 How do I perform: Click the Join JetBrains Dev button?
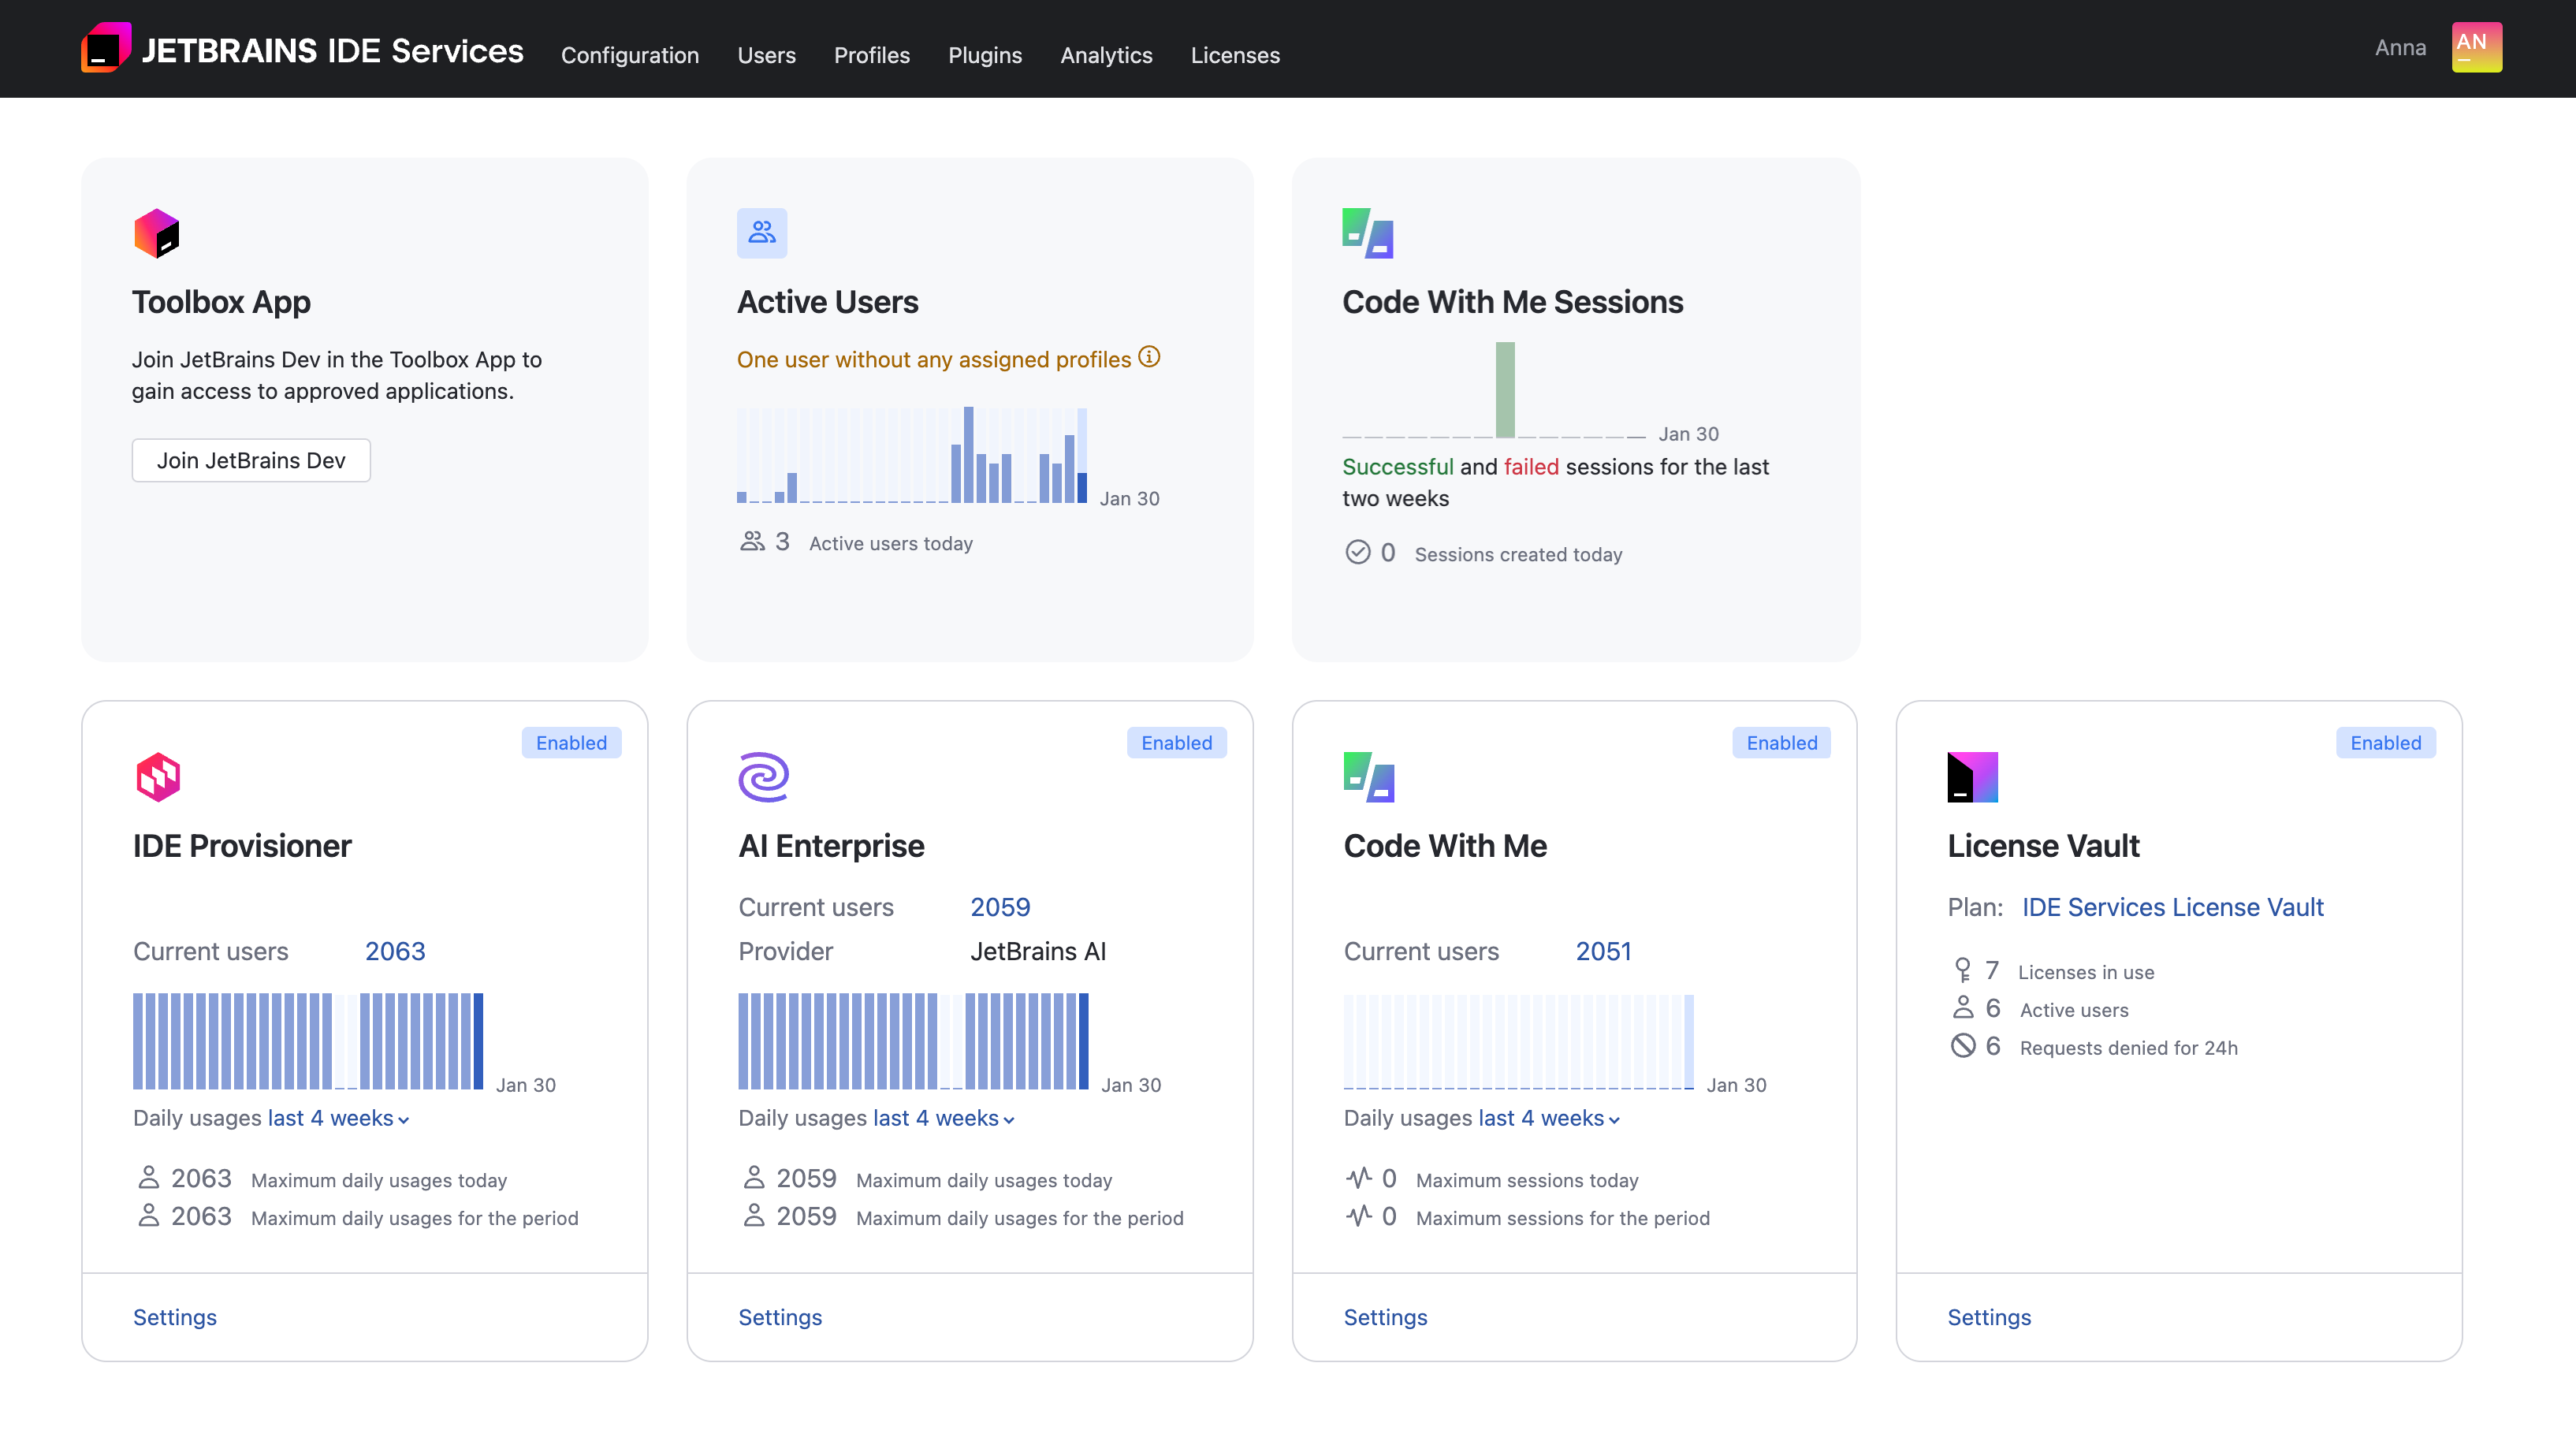point(251,460)
